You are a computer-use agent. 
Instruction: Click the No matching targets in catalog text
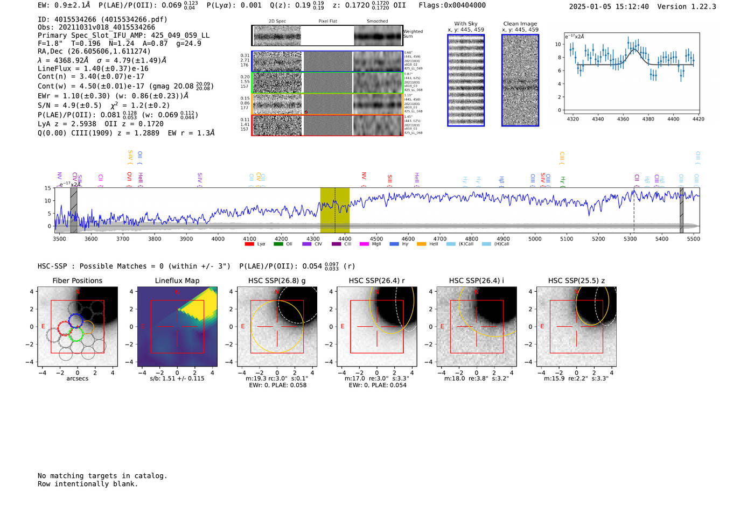(x=102, y=476)
